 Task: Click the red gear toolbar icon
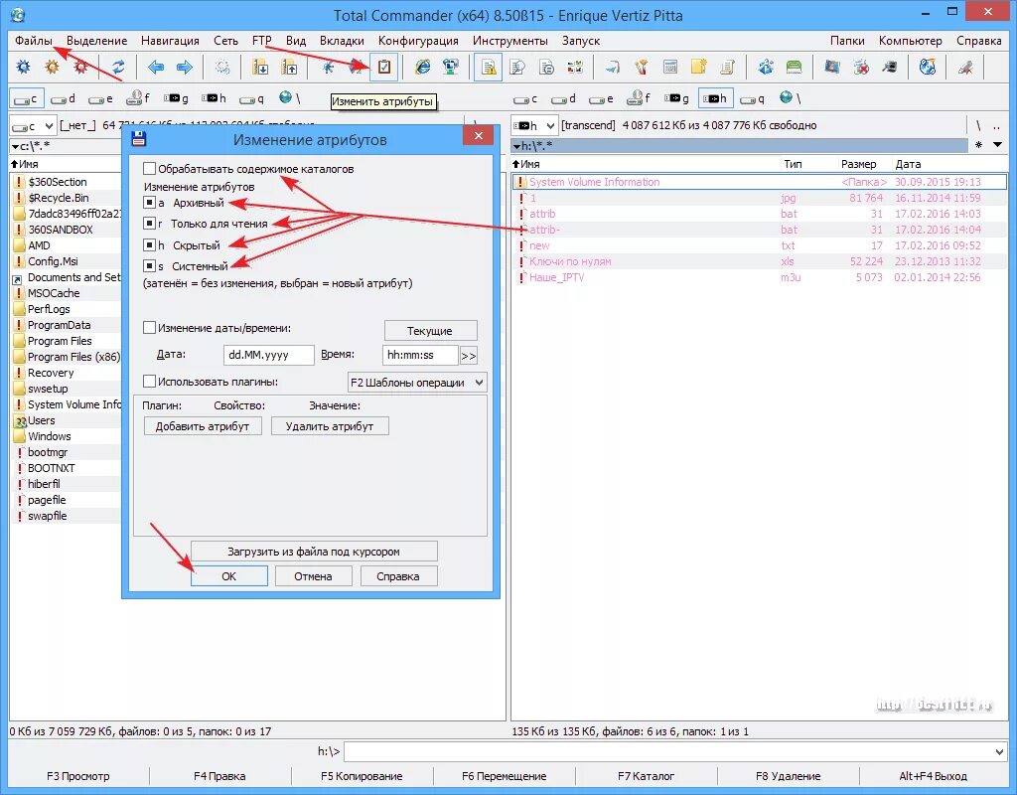80,67
